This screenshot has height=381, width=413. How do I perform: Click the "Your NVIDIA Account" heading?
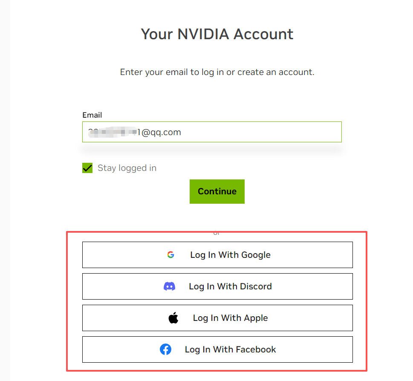pos(217,34)
